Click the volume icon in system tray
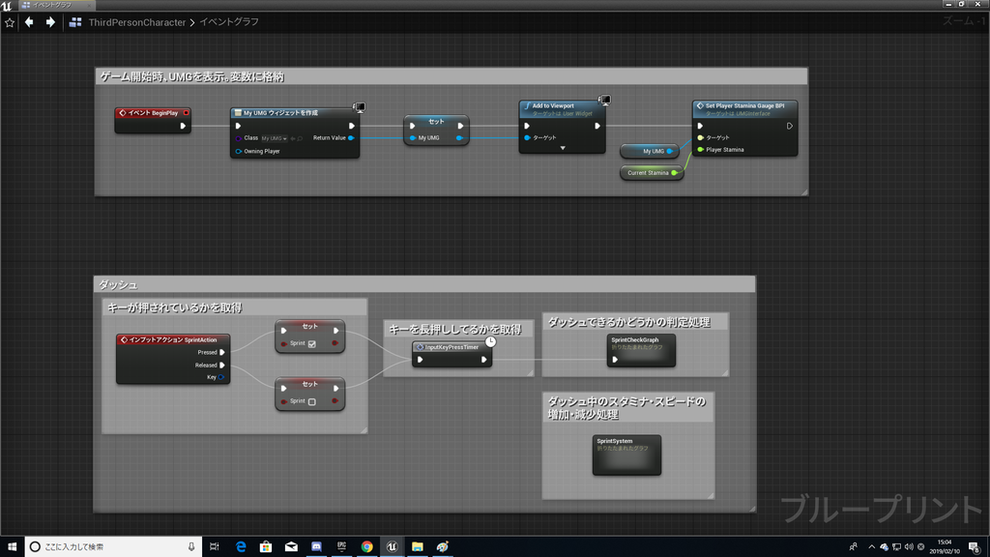990x557 pixels. (909, 547)
